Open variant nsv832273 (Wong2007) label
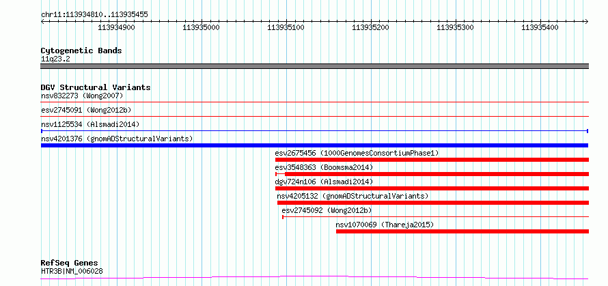Screen dimensions: 608x286 (82, 96)
